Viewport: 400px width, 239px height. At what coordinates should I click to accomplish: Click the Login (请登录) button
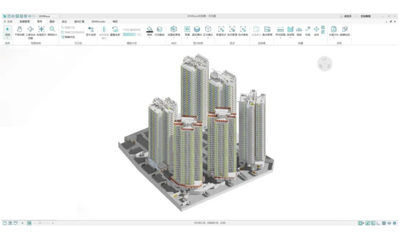tap(347, 16)
